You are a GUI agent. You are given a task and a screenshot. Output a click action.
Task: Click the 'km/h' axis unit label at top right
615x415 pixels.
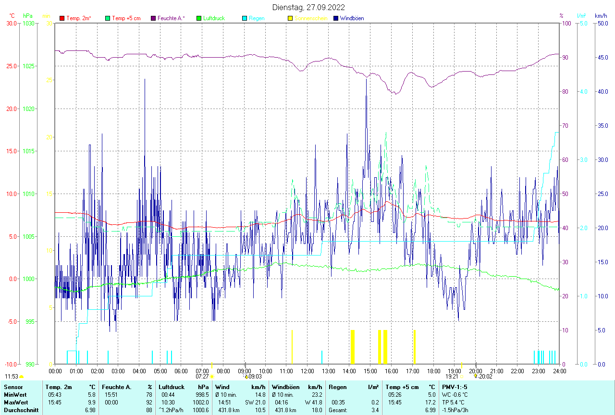601,16
